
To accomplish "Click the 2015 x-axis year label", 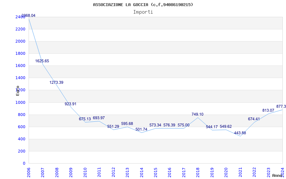I will click(156, 172).
